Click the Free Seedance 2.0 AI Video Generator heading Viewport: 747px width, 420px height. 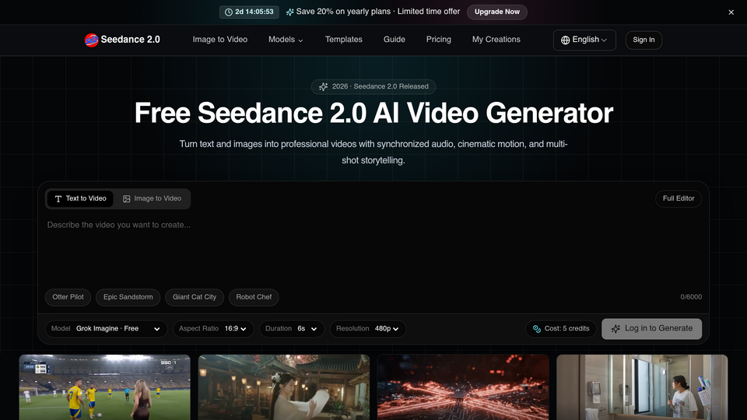point(373,114)
